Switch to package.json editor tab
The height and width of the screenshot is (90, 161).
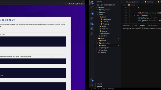coord(133,2)
